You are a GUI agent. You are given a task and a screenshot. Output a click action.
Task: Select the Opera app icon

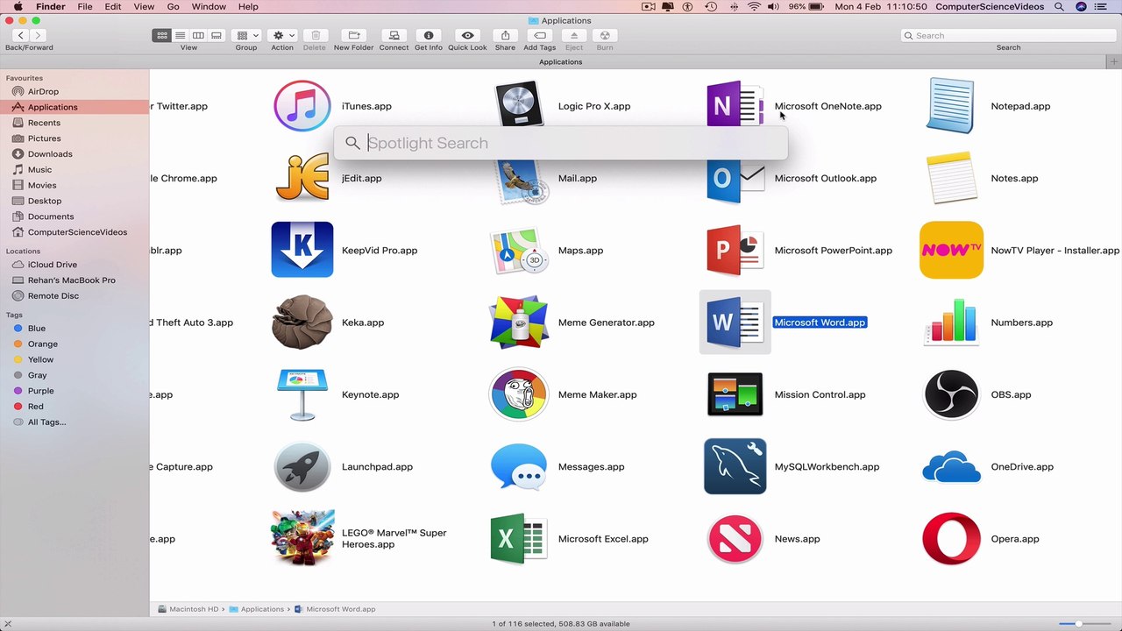951,538
